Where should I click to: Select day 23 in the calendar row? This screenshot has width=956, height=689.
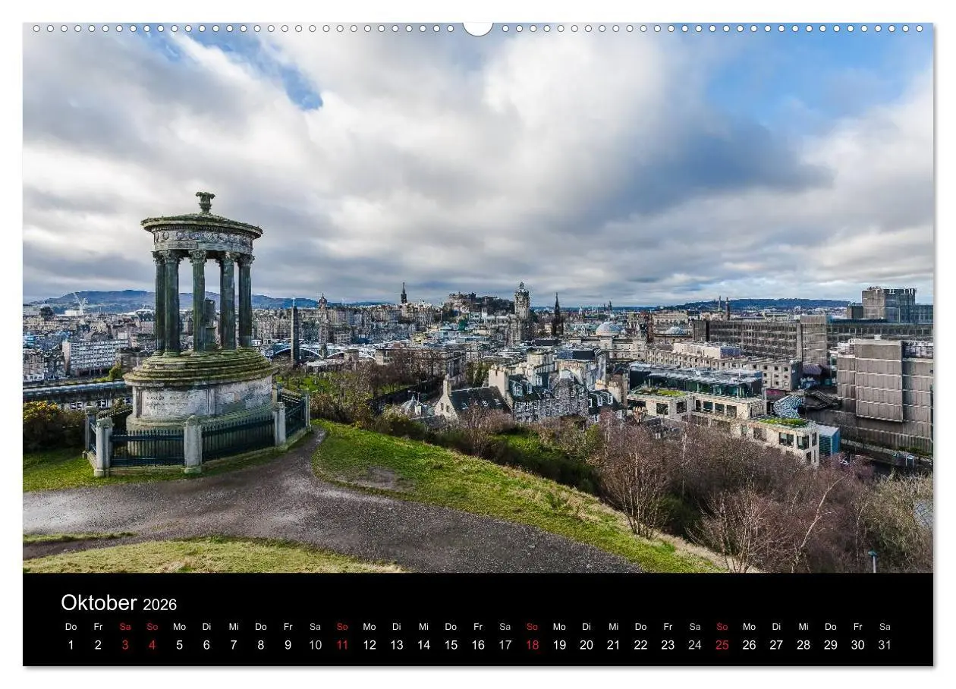pyautogui.click(x=668, y=645)
